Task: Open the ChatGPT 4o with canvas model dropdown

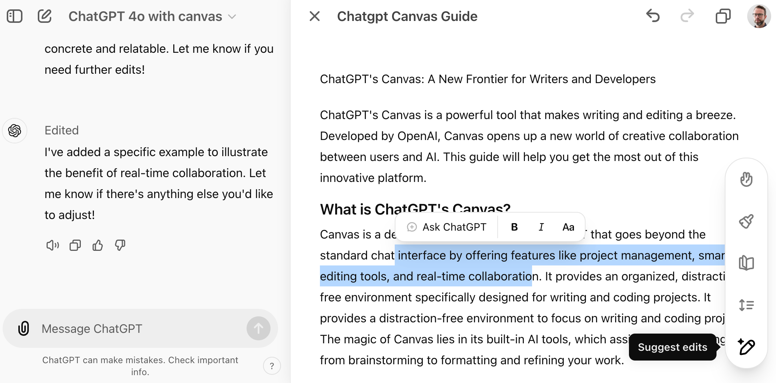Action: tap(152, 16)
